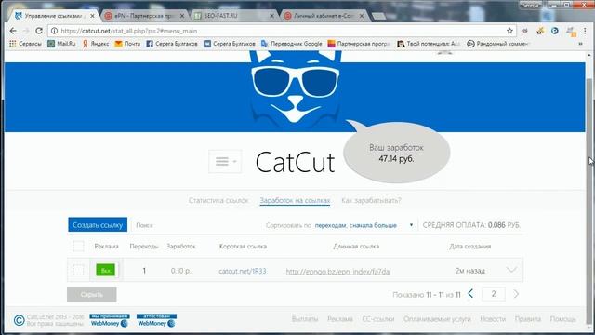Open the Партнерская программа bookmark
This screenshot has height=335, width=595.
tap(359, 44)
